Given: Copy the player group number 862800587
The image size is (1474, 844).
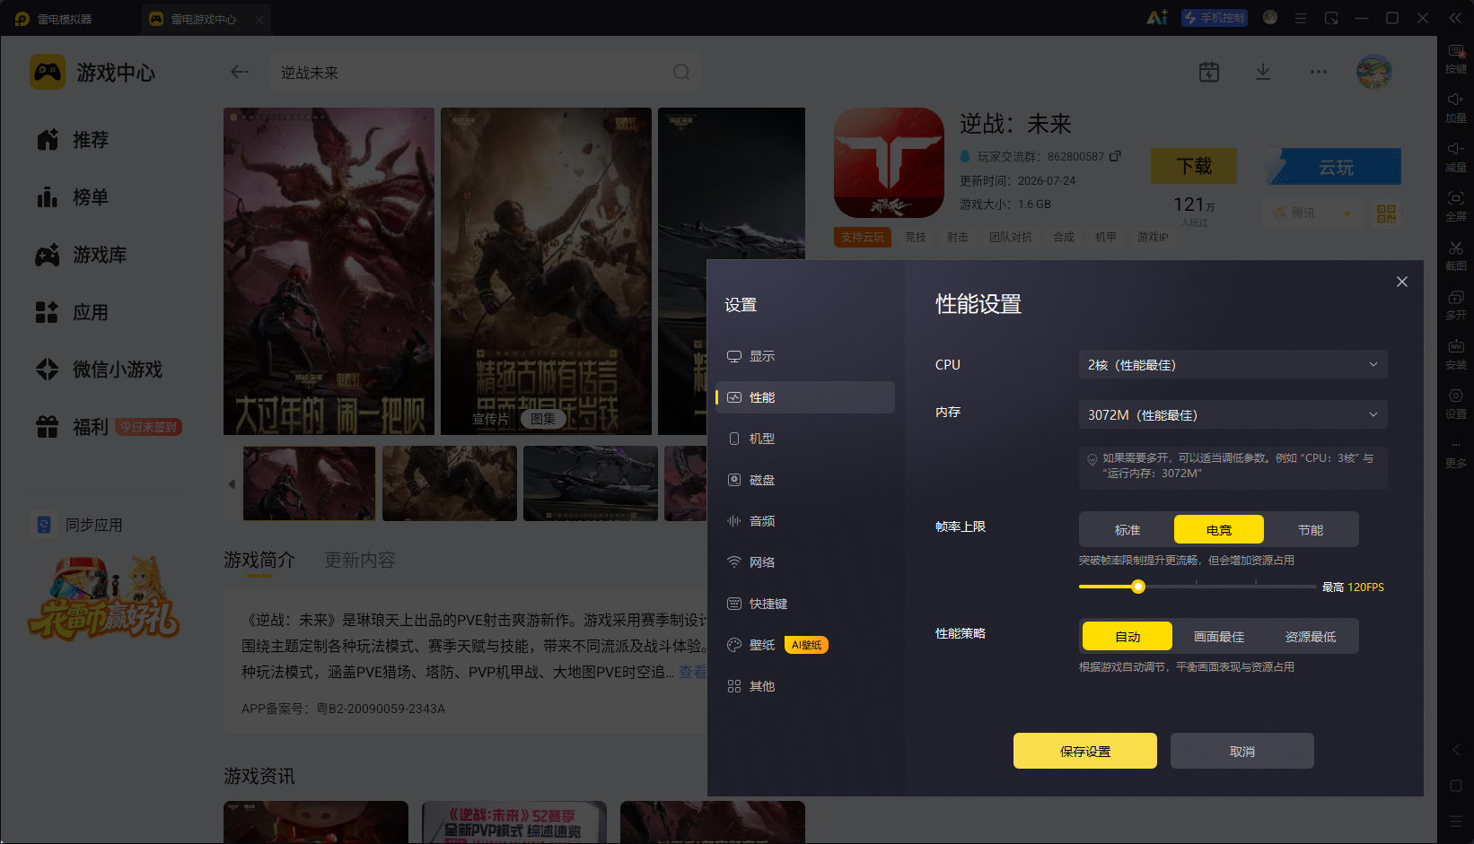Looking at the screenshot, I should [1115, 156].
